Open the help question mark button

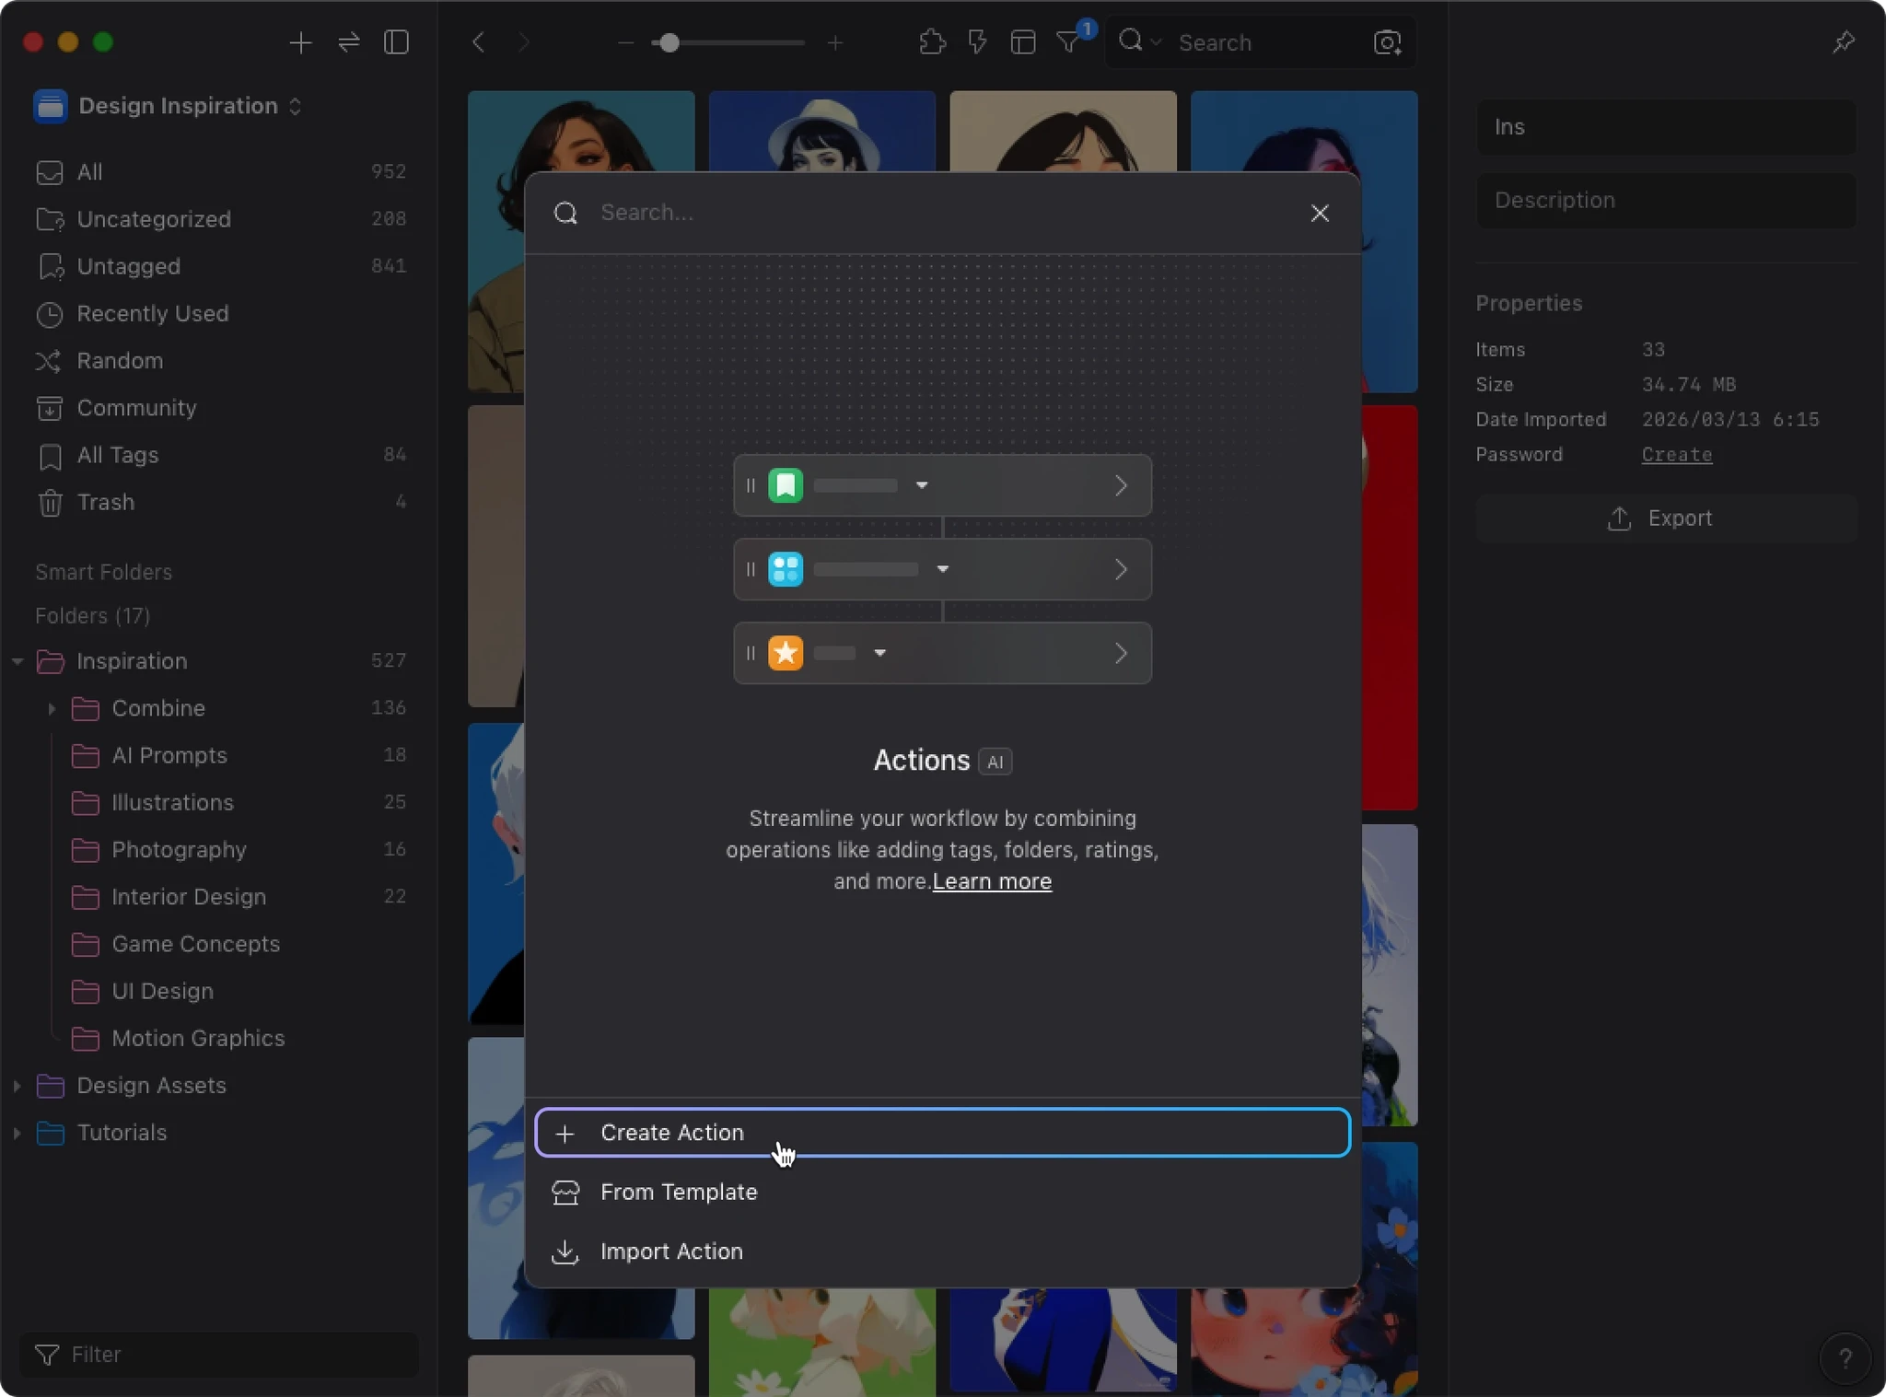(x=1845, y=1358)
